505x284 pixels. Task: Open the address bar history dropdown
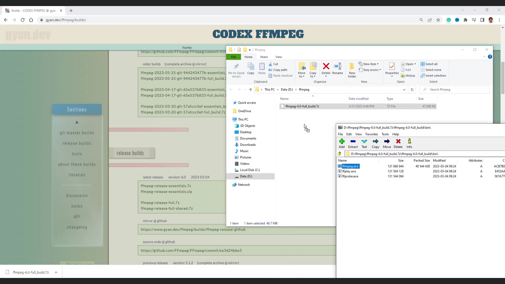[404, 90]
